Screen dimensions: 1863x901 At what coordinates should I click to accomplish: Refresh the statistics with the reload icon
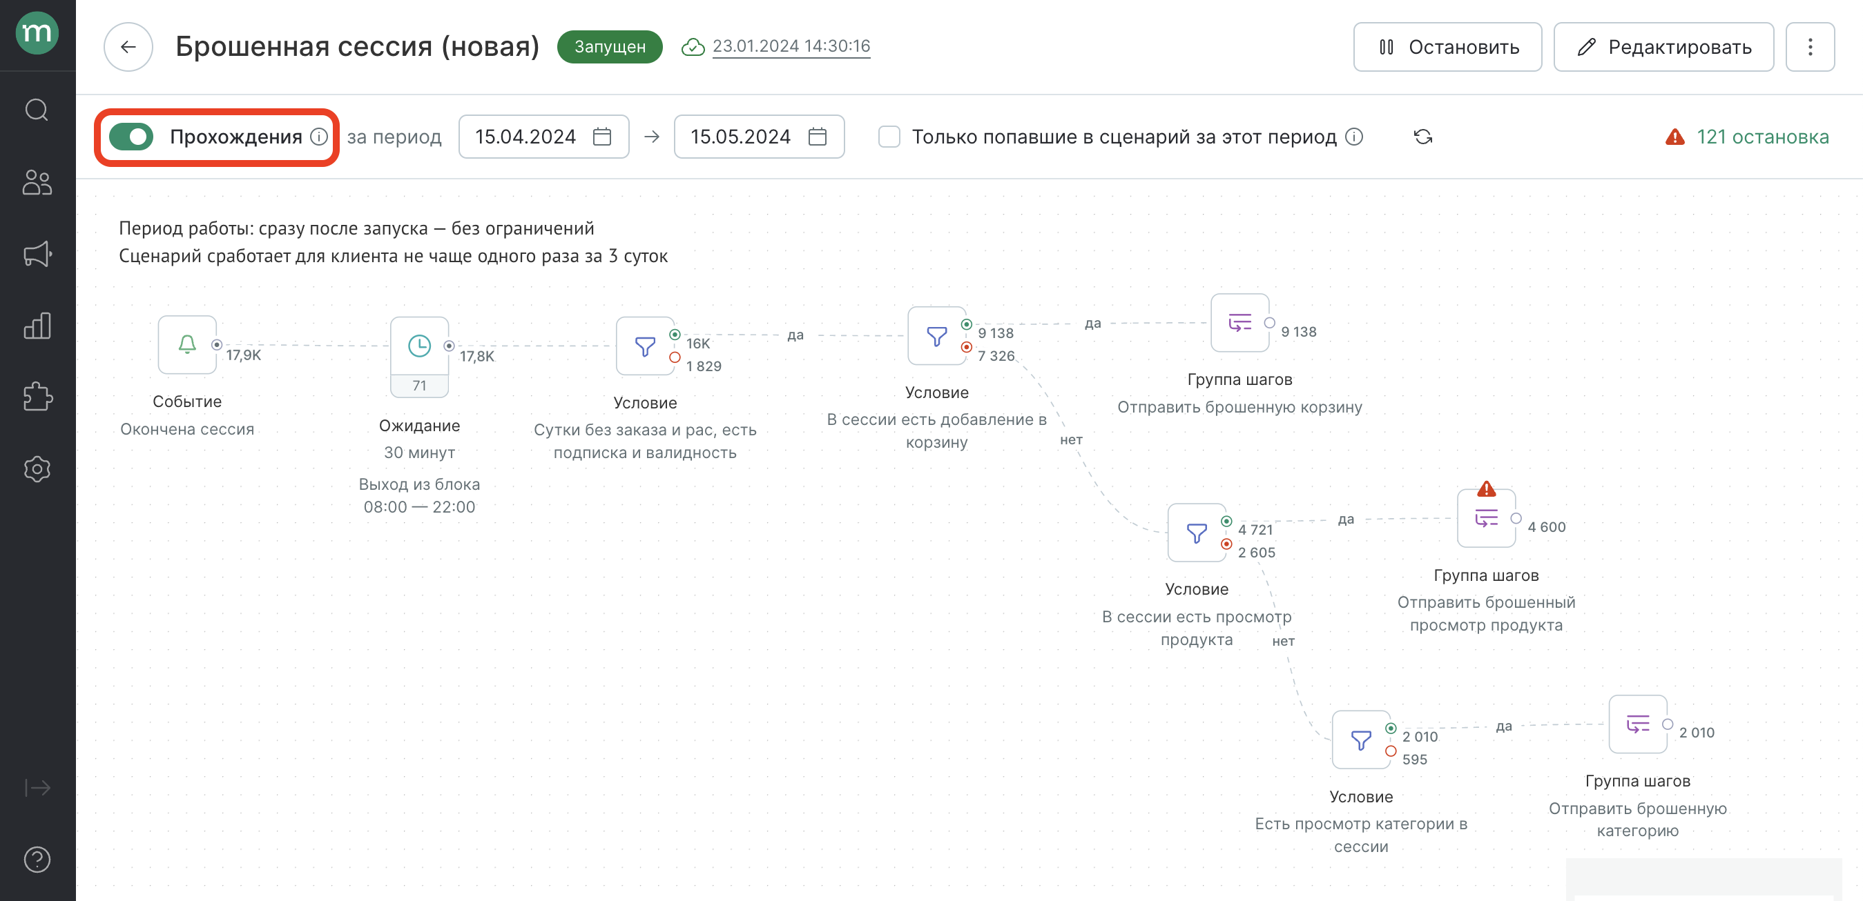(1422, 137)
